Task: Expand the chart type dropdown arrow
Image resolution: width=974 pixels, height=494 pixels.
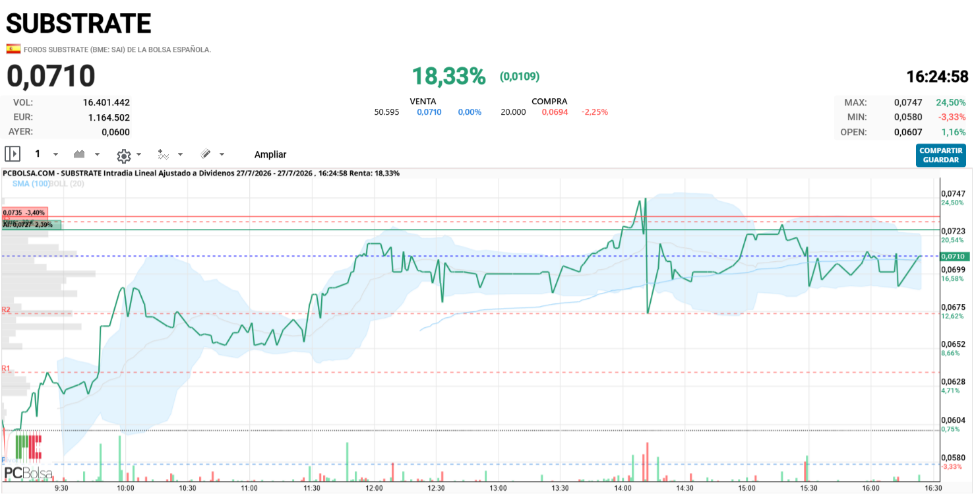Action: coord(97,154)
